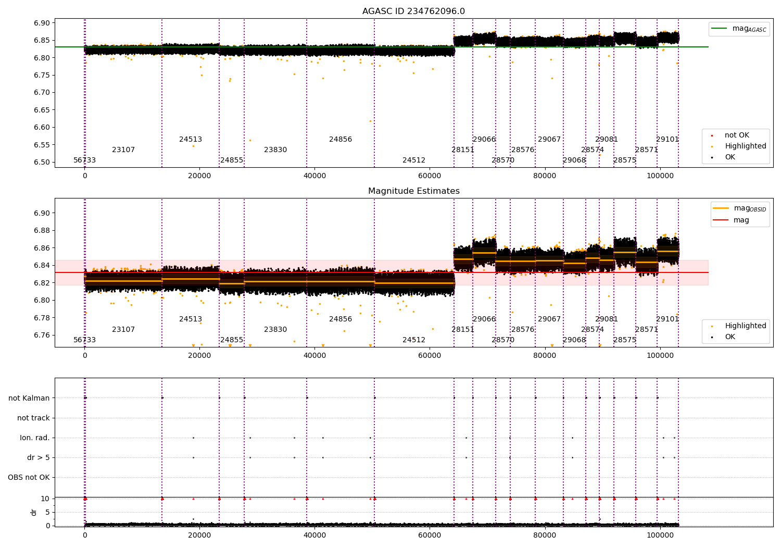This screenshot has height=547, width=781.
Task: Click obsid label 28151 in the top plot
Action: tap(463, 150)
